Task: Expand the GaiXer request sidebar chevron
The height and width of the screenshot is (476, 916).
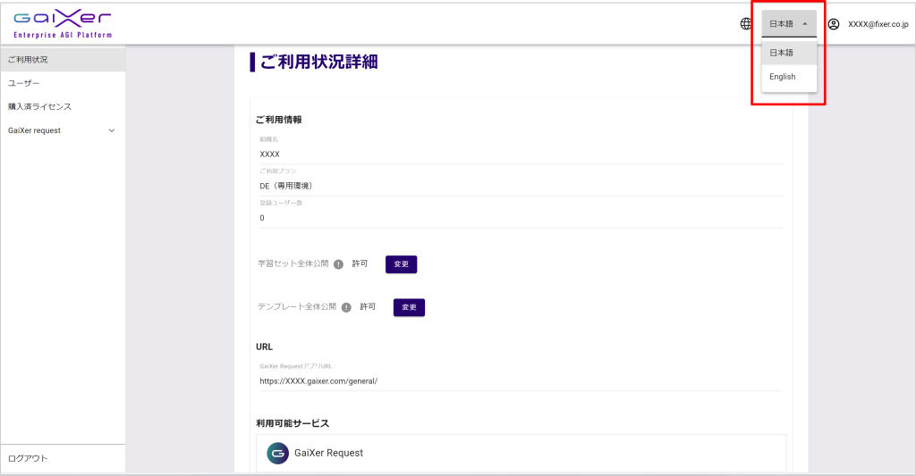Action: pyautogui.click(x=112, y=130)
